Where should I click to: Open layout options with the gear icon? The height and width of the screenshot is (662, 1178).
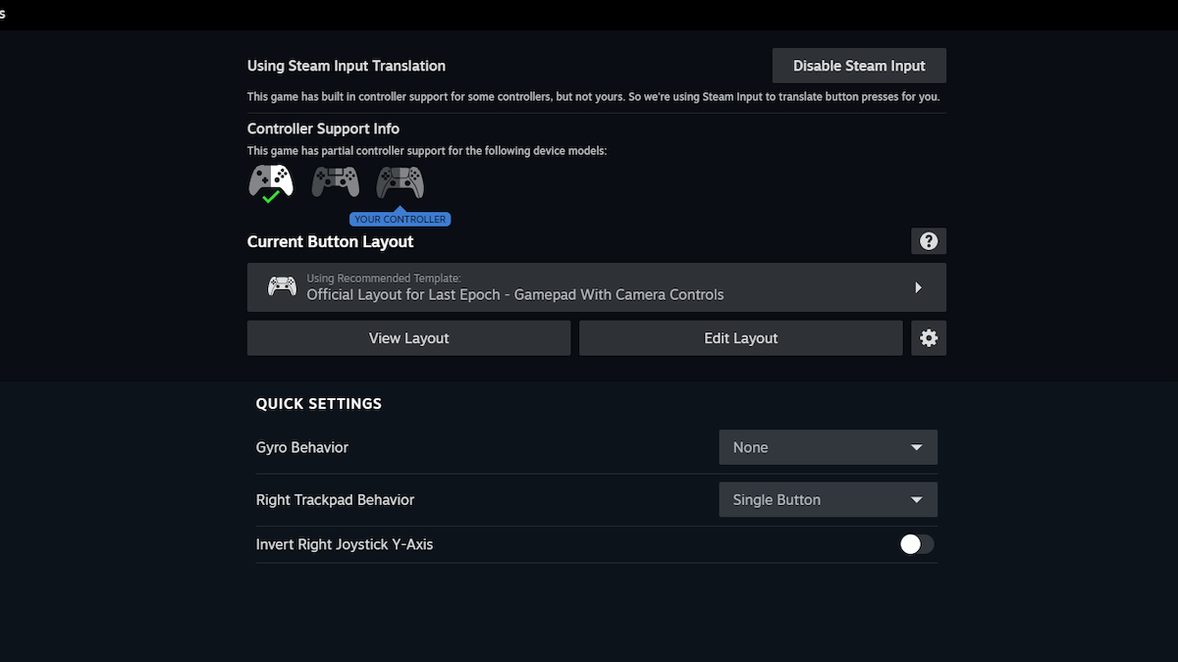pos(929,338)
